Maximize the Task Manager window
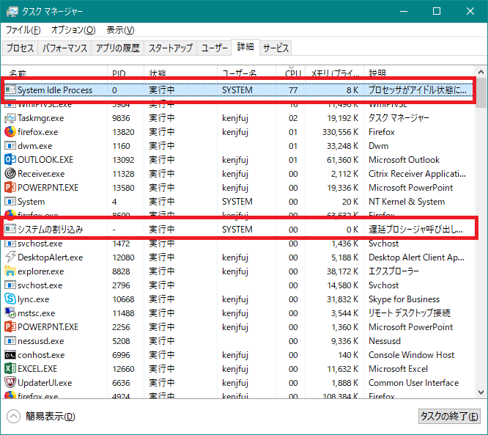The width and height of the screenshot is (488, 435). (x=437, y=12)
